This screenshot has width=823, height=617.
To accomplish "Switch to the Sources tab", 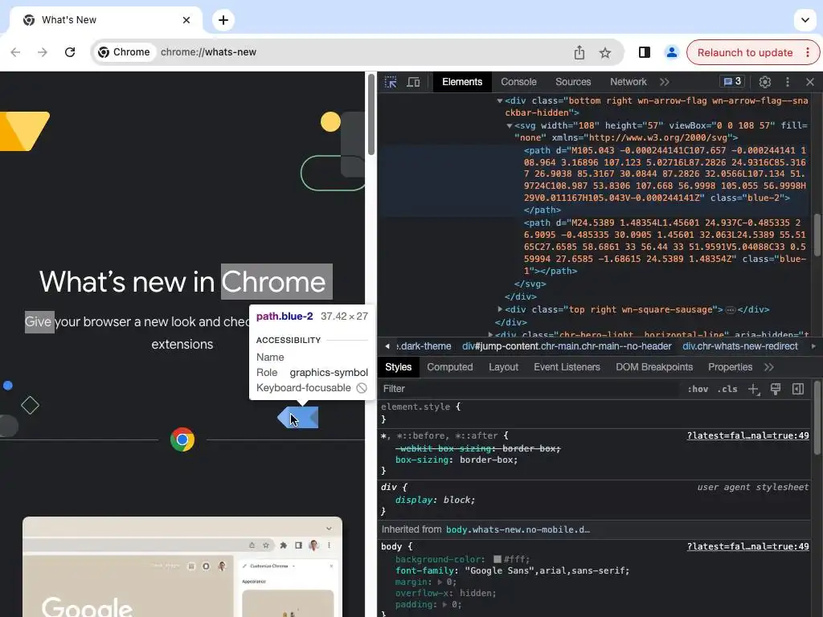I will point(573,82).
